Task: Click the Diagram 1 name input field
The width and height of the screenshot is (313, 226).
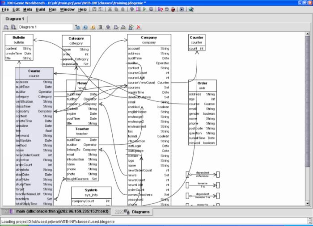Action: tap(46, 27)
